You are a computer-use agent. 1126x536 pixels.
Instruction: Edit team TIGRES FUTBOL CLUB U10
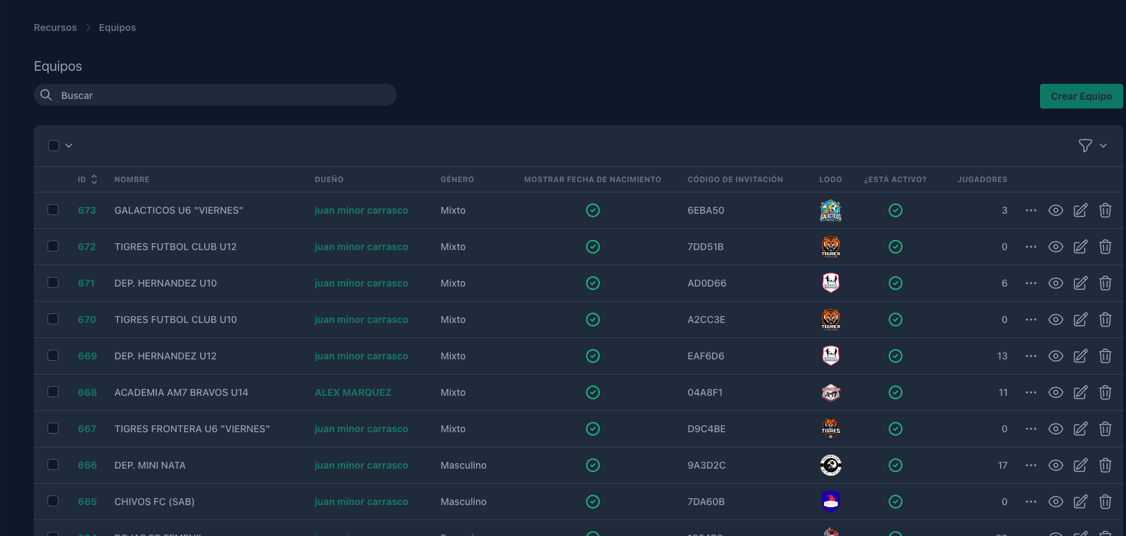(x=1080, y=320)
